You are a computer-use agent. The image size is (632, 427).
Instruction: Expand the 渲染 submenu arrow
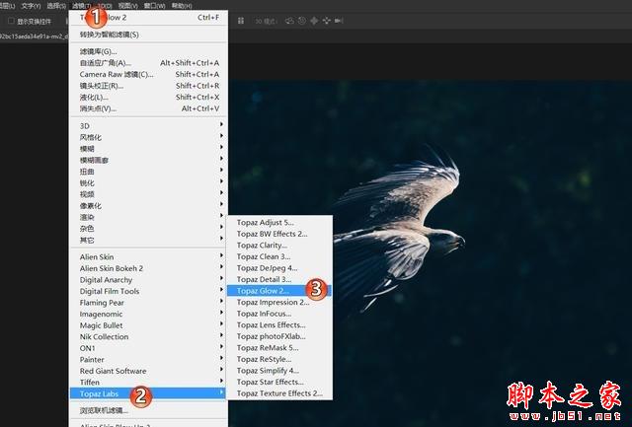[221, 216]
